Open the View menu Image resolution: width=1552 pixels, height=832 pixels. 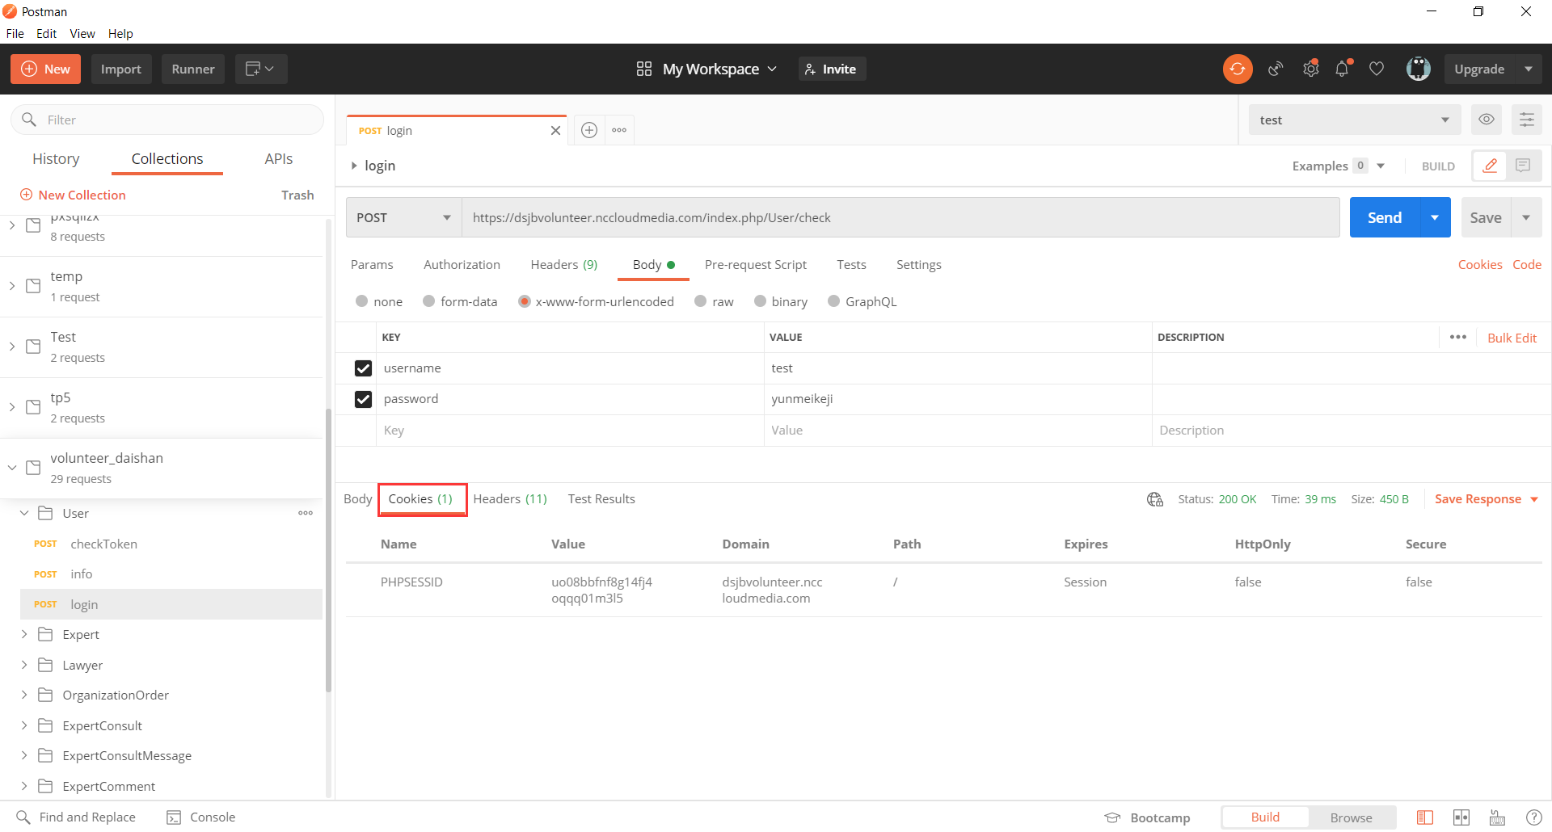tap(82, 34)
